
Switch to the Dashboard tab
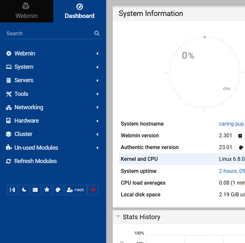(79, 11)
